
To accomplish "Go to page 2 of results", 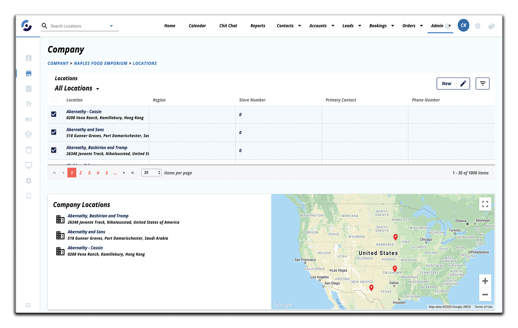I will tap(80, 173).
